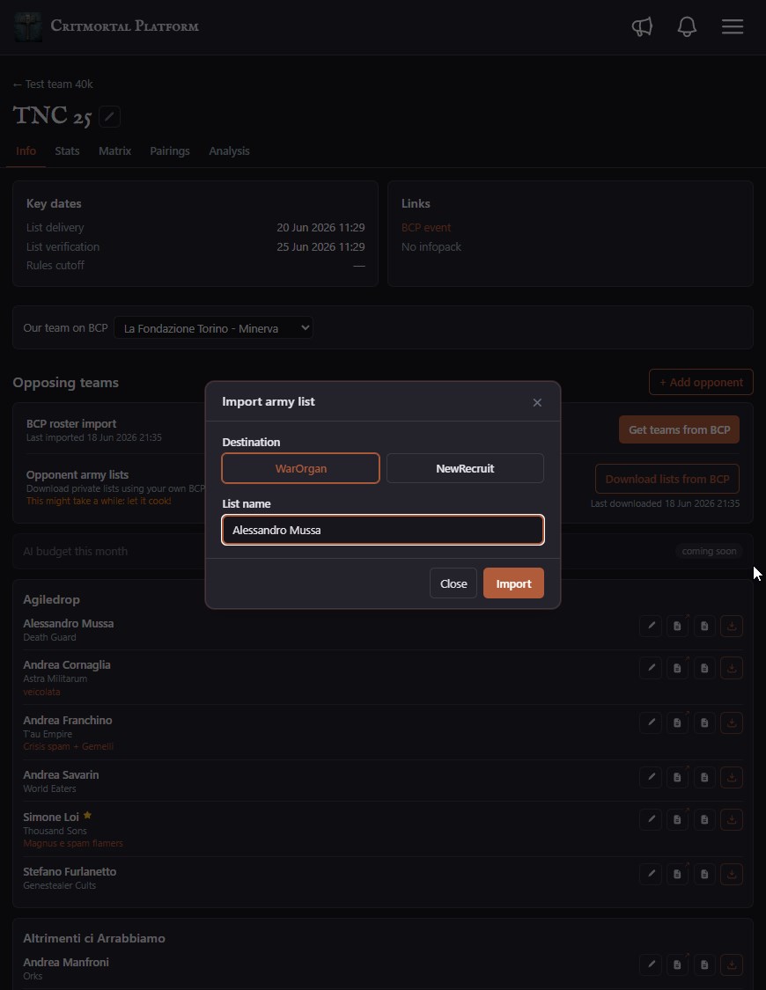Click the Andrea Cornaglia player name
Screen dimensions: 766x990
point(67,664)
